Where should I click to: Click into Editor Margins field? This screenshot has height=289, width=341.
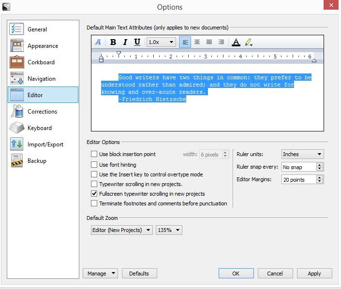[299, 180]
